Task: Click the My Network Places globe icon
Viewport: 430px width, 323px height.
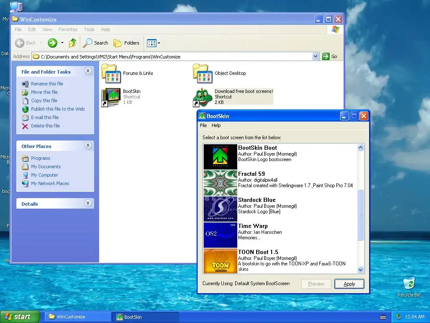Action: (25, 183)
